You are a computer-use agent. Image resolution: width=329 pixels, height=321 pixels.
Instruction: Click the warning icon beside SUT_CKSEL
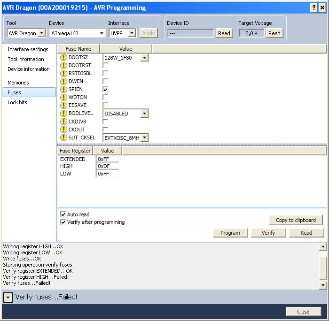63,138
